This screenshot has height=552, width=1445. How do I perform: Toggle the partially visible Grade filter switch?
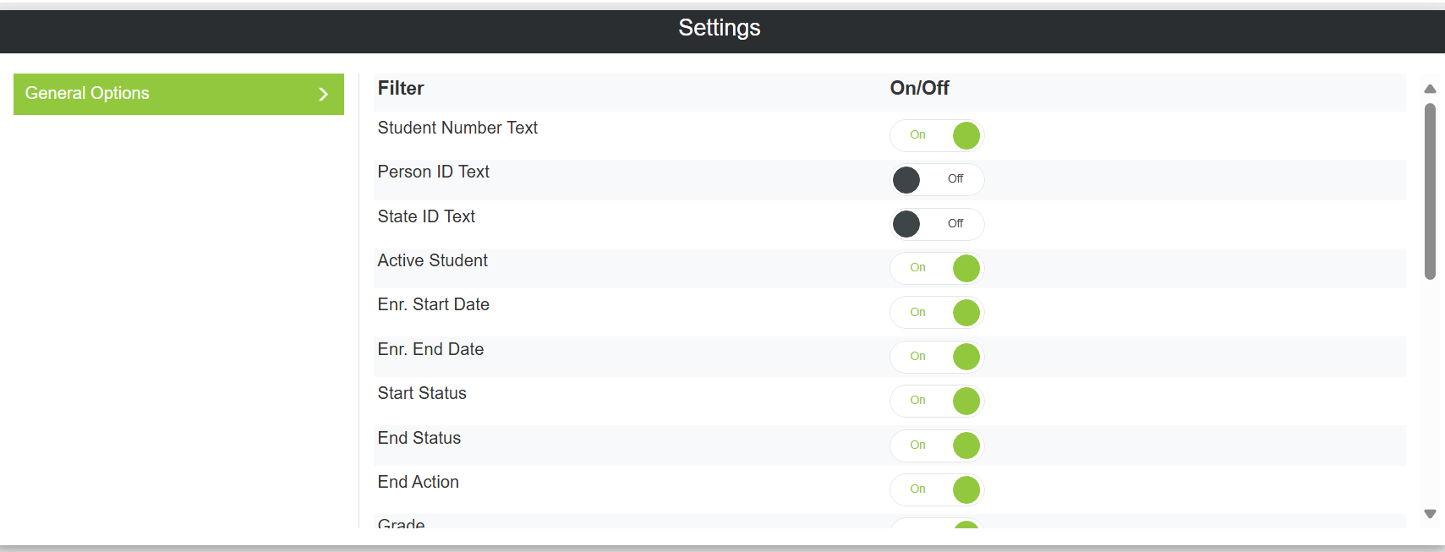[x=937, y=524]
